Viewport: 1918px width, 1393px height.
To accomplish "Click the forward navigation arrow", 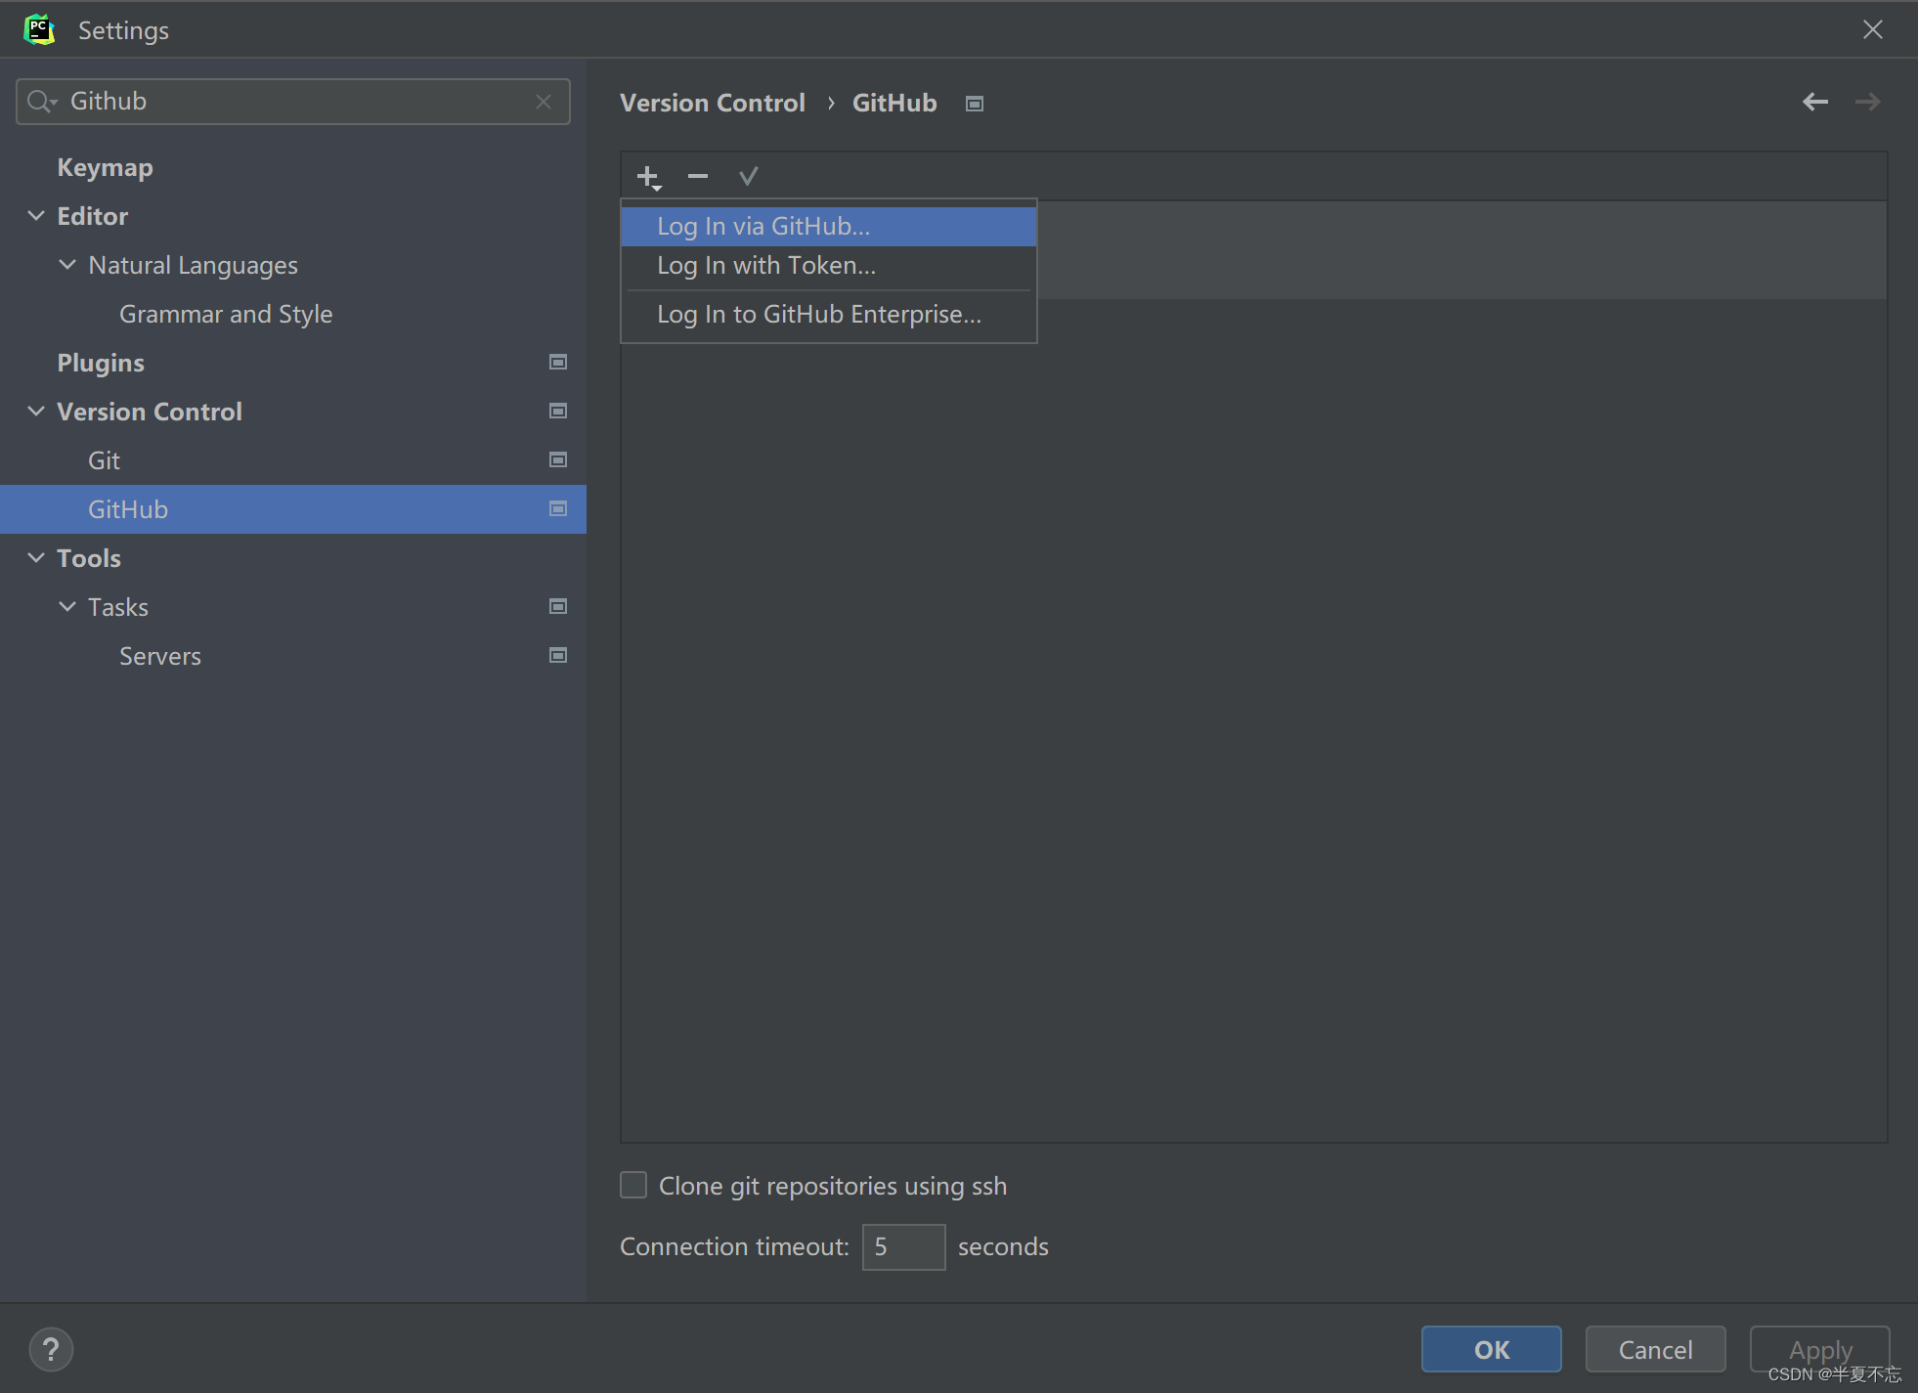I will click(x=1868, y=102).
